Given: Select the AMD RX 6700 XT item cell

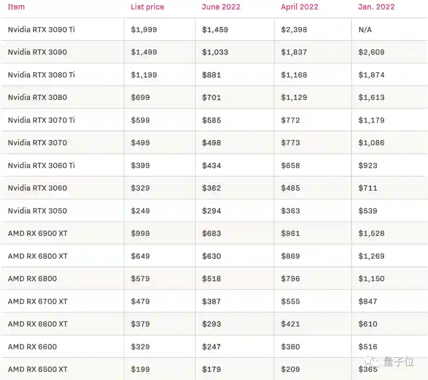Looking at the screenshot, I should (x=38, y=301).
